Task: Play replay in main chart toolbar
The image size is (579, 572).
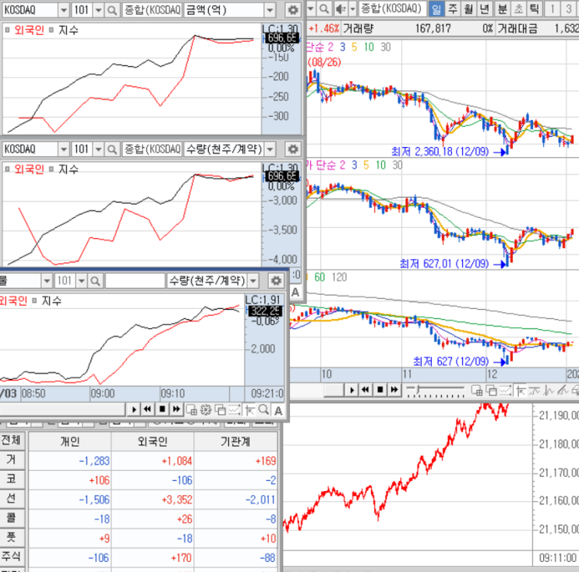Action: [x=351, y=390]
